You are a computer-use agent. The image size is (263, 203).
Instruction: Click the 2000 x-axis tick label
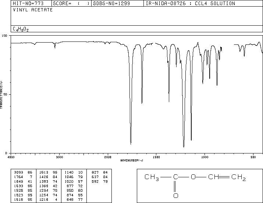coord(108,157)
